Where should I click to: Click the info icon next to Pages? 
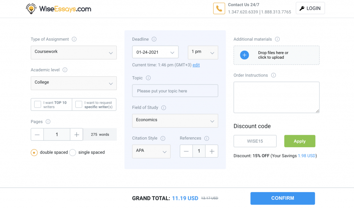[x=48, y=122]
